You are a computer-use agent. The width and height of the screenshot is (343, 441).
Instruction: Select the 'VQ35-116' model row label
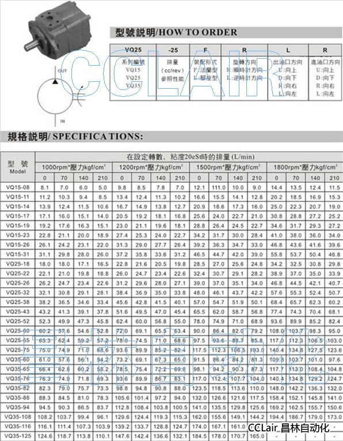[18, 427]
